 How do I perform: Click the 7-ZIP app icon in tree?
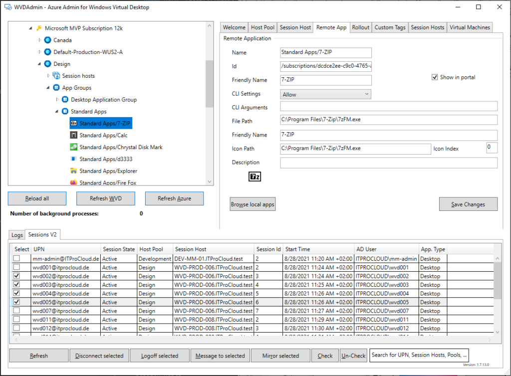click(x=74, y=123)
